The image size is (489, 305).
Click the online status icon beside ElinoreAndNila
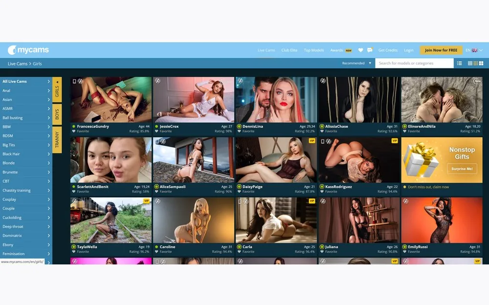(x=404, y=126)
